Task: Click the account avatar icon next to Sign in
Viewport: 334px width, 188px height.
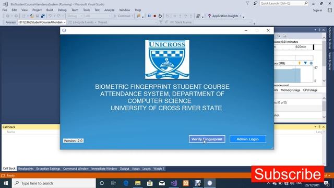Action: tap(330, 10)
